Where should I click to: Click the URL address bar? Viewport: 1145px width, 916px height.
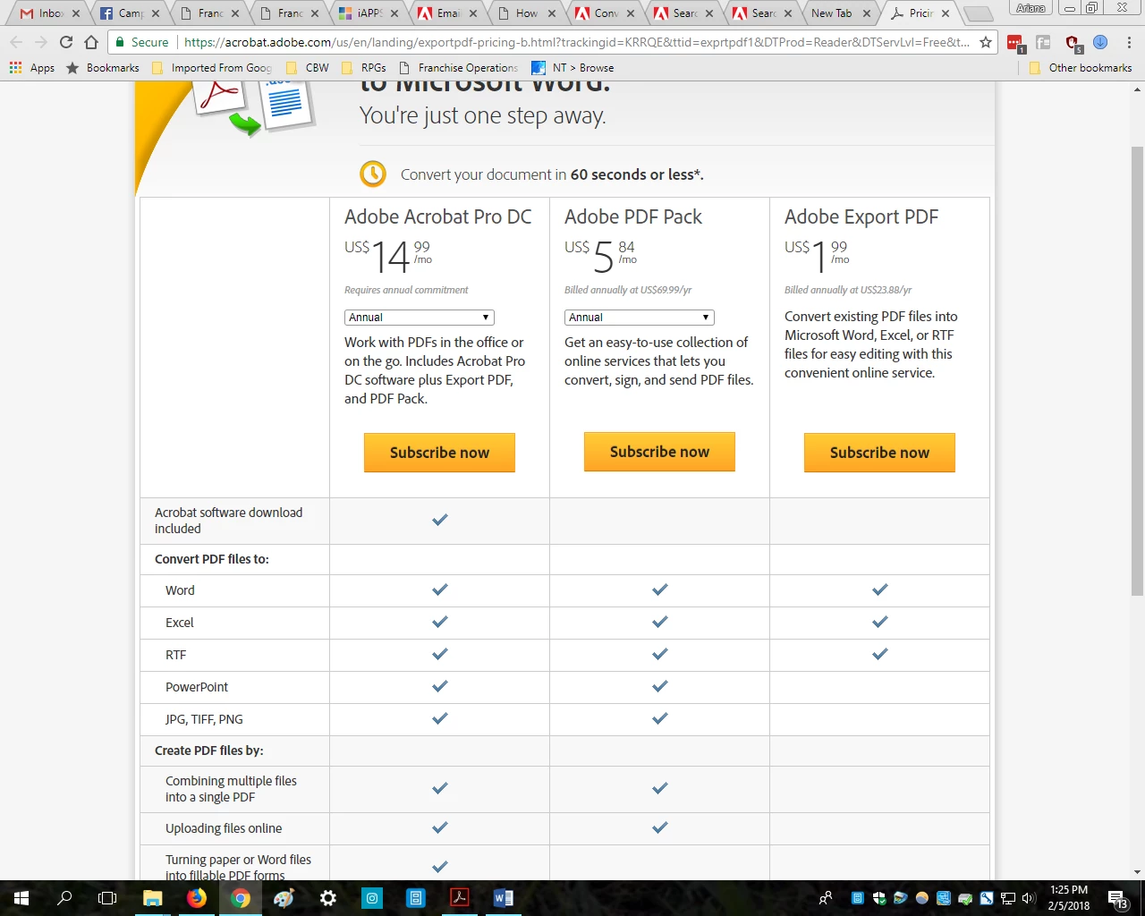[x=576, y=42]
